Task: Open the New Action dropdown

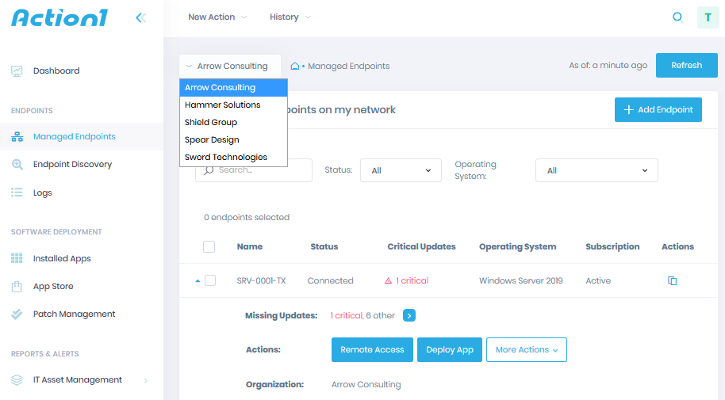Action: coord(217,17)
